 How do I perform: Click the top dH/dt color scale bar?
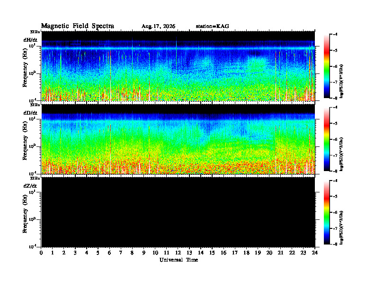(x=327, y=66)
